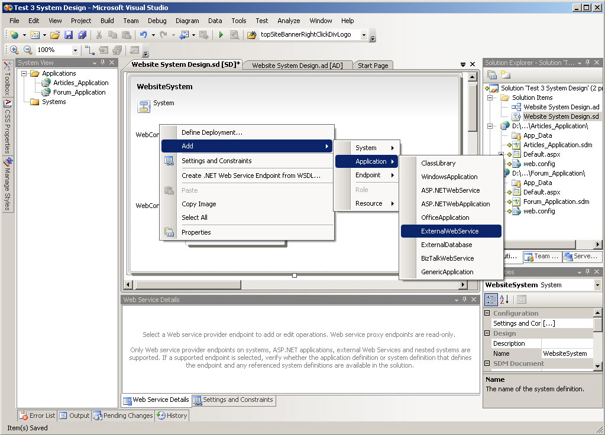Viewport: 605px width, 435px height.
Task: Click Show All Files icon in Solution Explorer
Action: coord(505,75)
